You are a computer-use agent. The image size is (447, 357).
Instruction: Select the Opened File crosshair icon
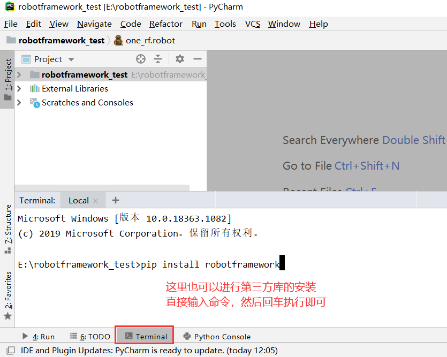139,59
